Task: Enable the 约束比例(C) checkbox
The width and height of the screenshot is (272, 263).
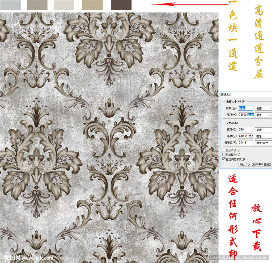Action: point(224,155)
